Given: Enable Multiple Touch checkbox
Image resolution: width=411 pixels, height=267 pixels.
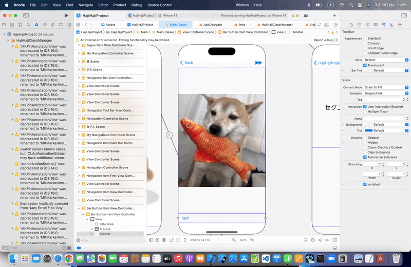Looking at the screenshot, I should 365,111.
